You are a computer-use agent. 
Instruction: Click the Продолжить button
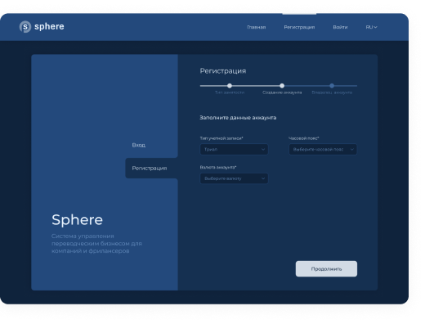coord(326,269)
